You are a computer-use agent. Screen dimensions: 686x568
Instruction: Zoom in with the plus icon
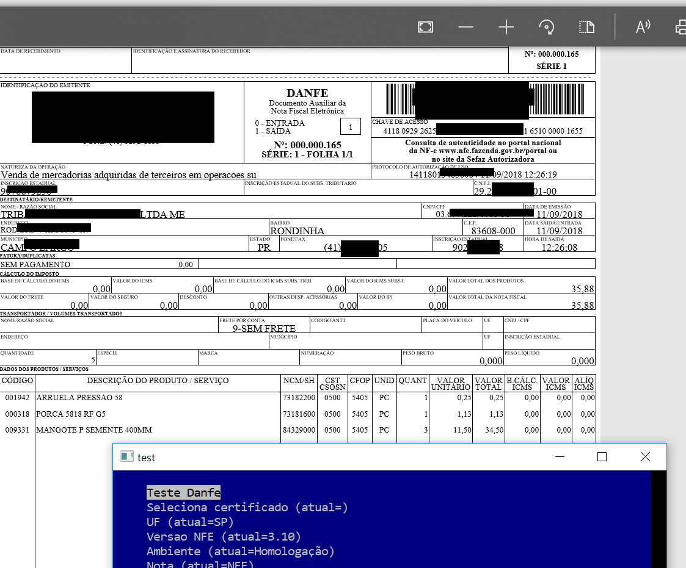click(506, 27)
